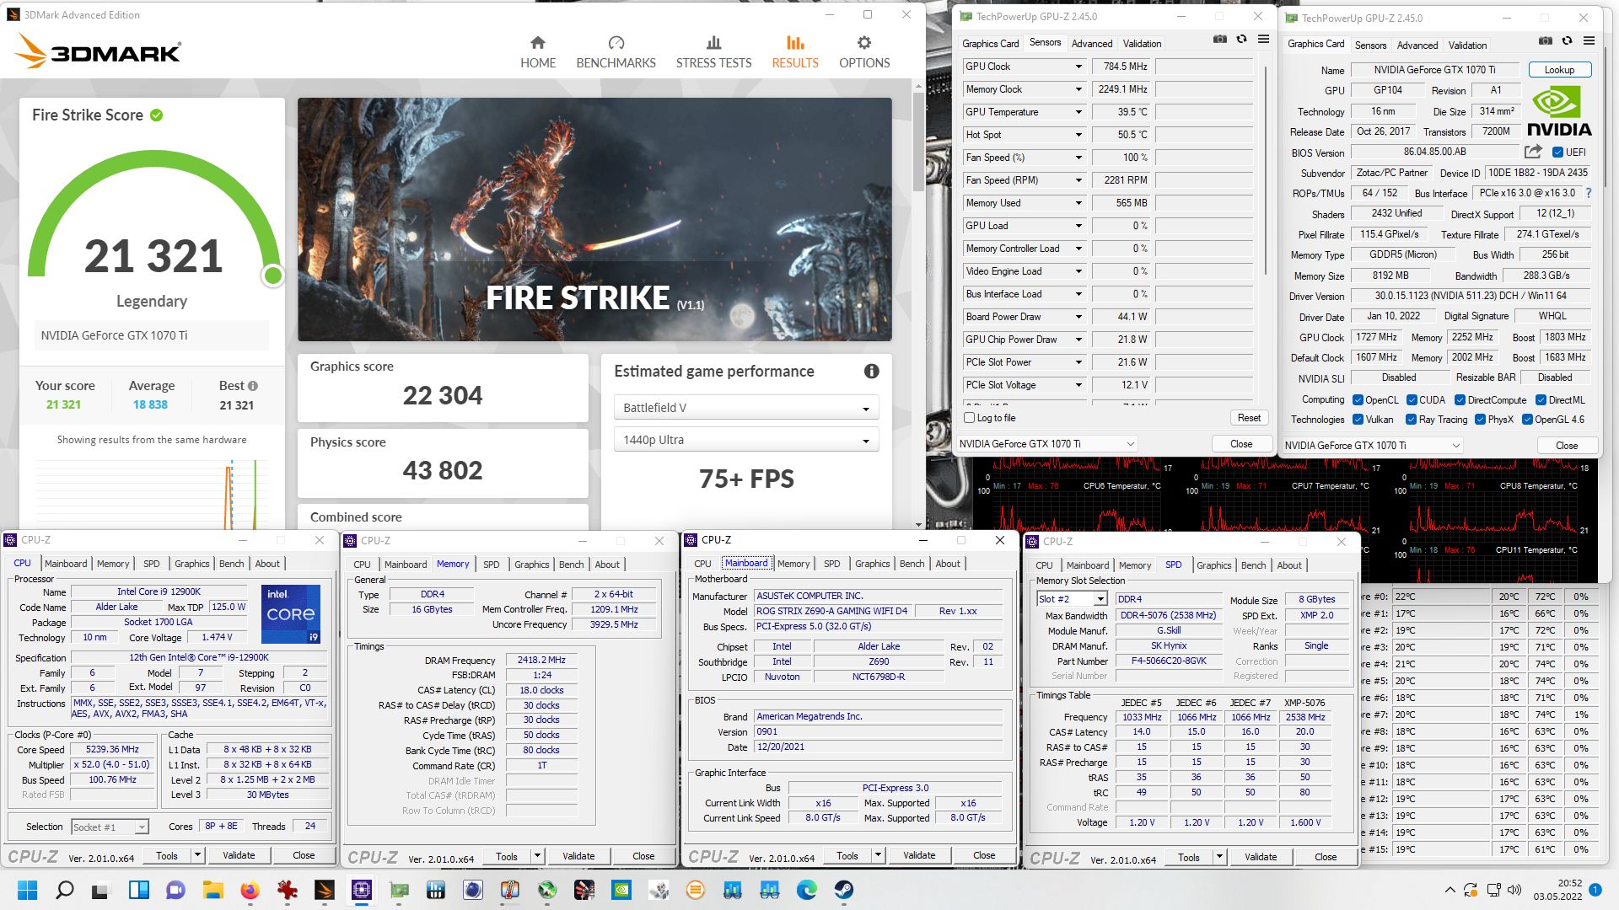Click the info icon next to Best score
The image size is (1619, 910).
tap(253, 386)
